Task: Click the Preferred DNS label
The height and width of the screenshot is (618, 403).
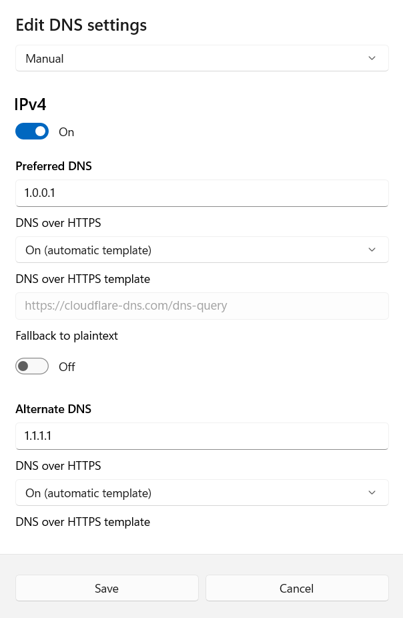Action: coord(53,166)
